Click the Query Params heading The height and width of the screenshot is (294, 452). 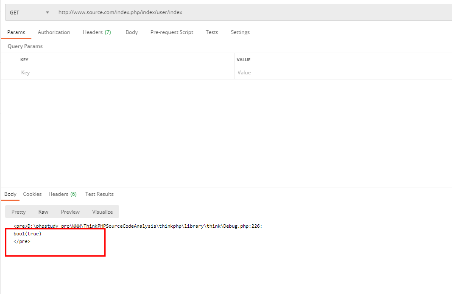point(25,46)
